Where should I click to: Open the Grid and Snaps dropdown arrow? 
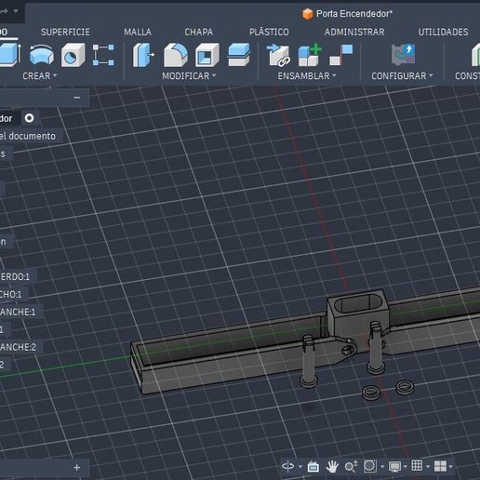point(428,466)
